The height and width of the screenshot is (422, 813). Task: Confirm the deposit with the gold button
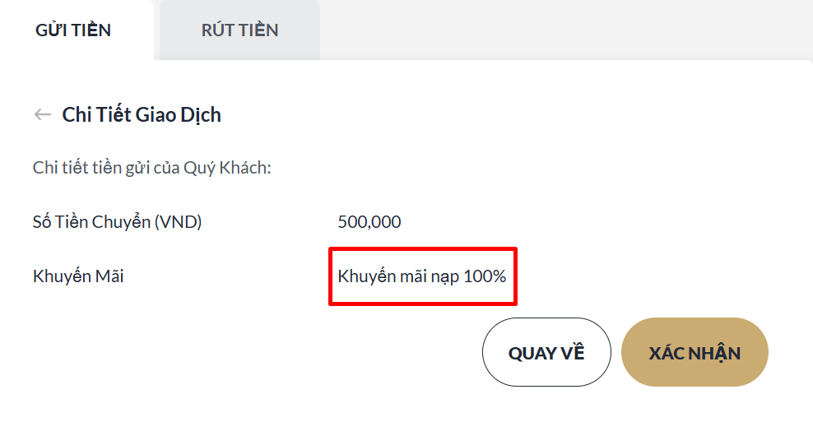click(x=695, y=353)
